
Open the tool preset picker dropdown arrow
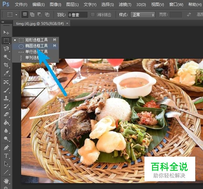[16, 15]
